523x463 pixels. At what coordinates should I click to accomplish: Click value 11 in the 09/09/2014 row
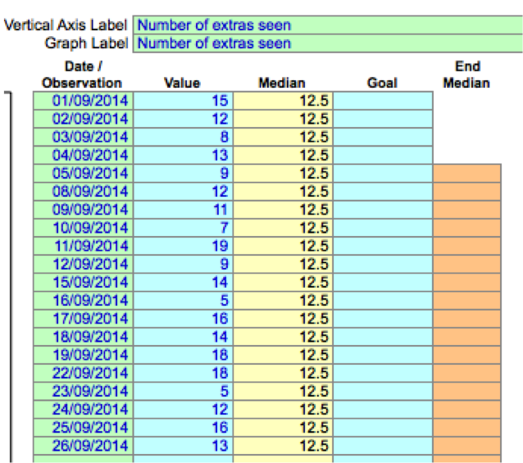(x=183, y=210)
